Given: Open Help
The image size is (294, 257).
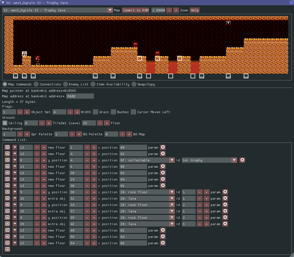Looking at the screenshot, I should click(x=195, y=10).
